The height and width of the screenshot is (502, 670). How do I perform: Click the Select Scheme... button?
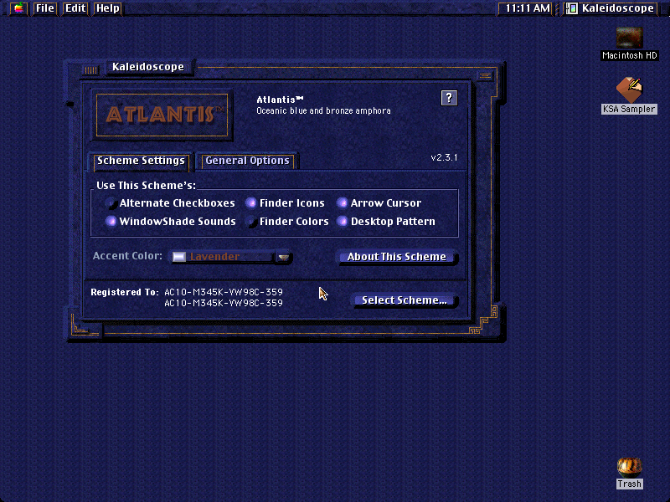click(405, 300)
